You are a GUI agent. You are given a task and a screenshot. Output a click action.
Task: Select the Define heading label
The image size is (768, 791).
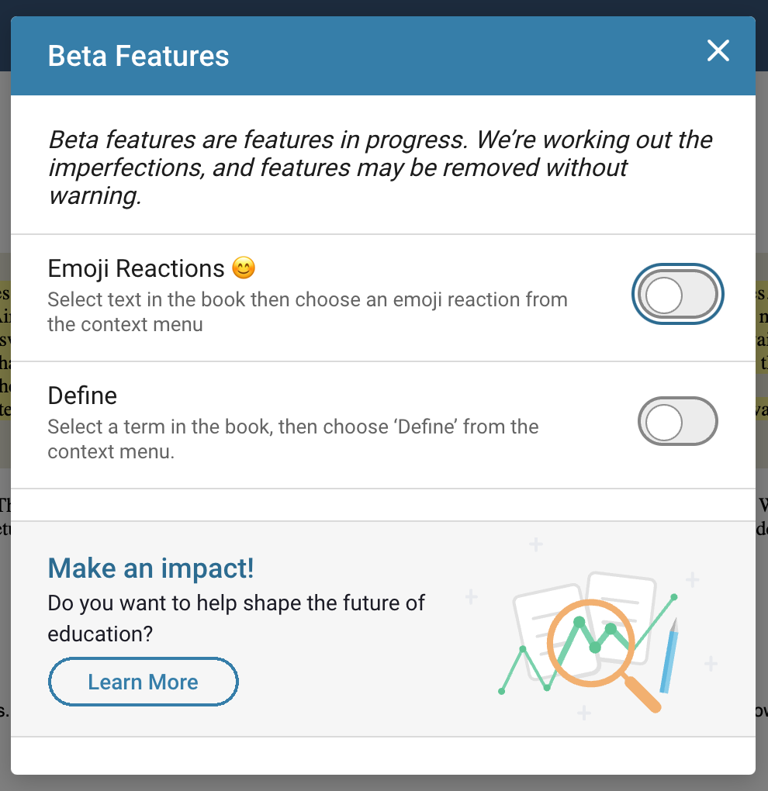[x=81, y=395]
